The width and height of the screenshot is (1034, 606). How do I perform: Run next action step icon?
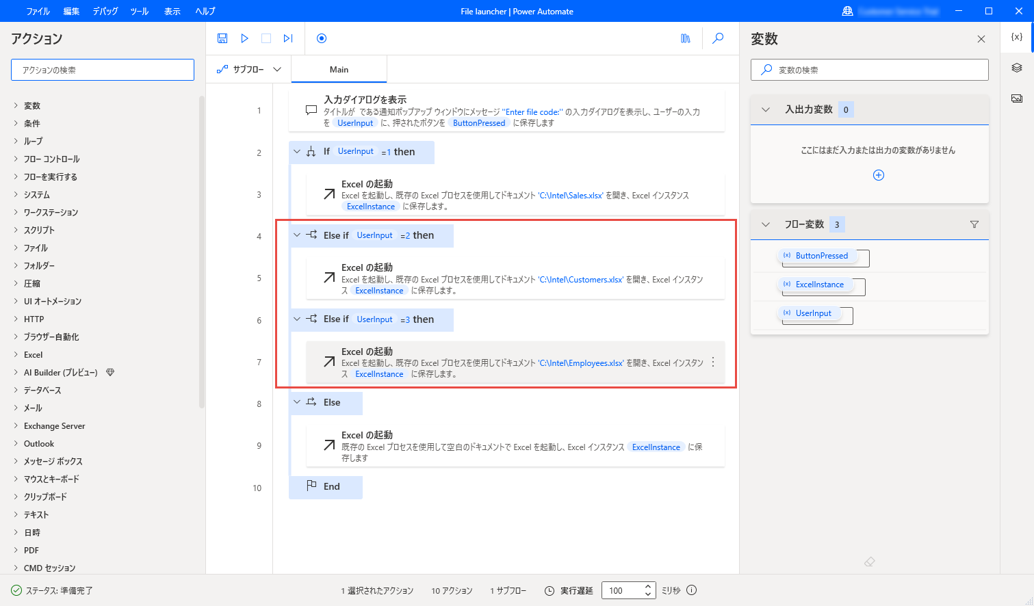click(x=288, y=38)
